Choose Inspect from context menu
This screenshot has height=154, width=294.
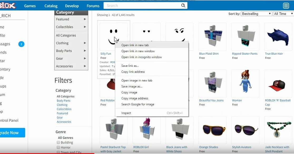(152, 113)
